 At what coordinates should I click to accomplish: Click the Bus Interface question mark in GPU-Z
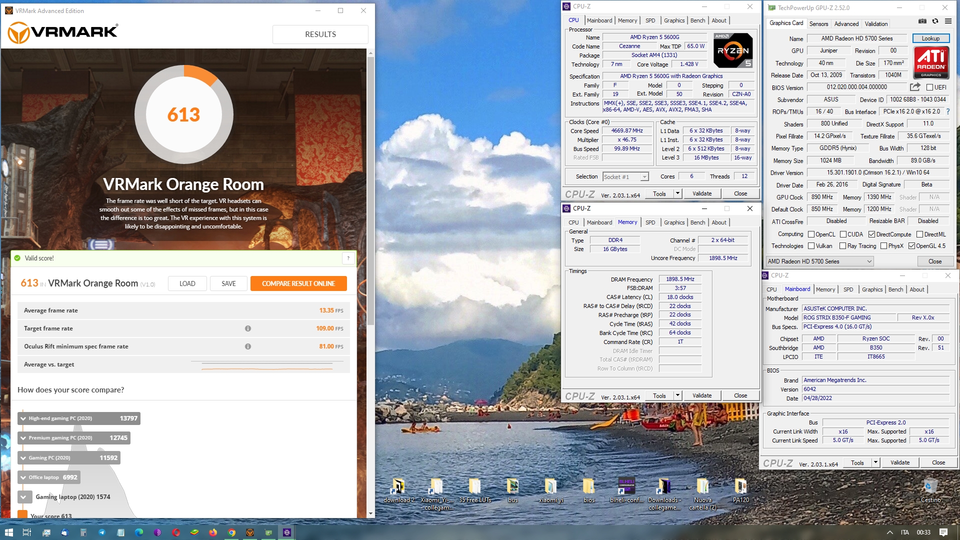click(947, 111)
